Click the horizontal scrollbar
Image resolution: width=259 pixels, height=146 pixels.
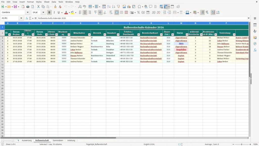tap(58, 138)
